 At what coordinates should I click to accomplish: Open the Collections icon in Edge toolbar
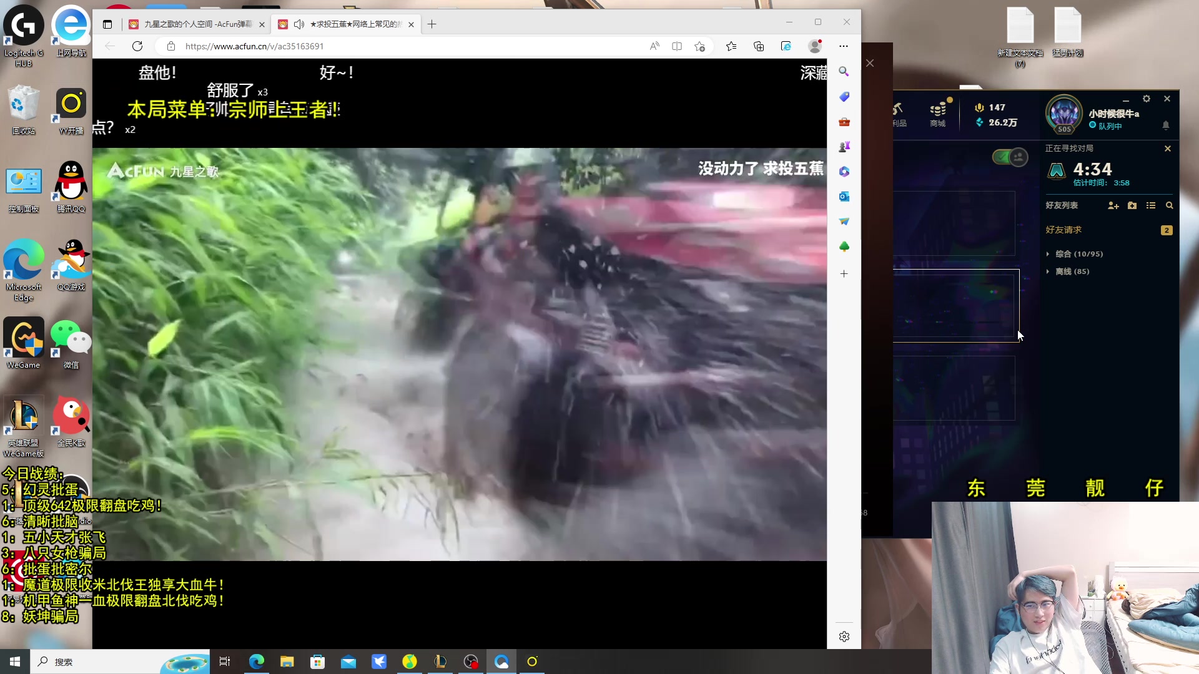click(759, 46)
